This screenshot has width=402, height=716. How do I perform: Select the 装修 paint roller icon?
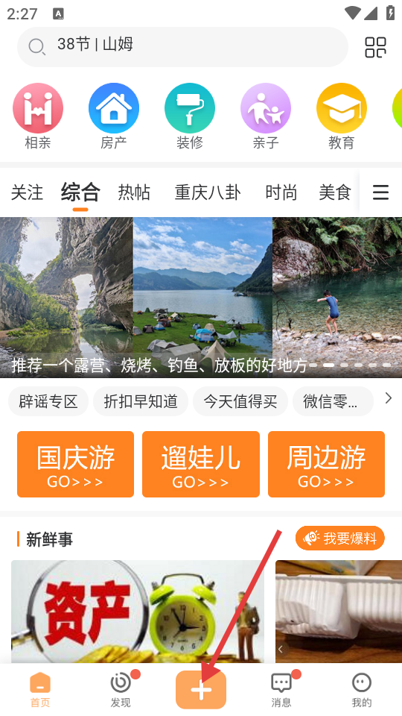click(x=190, y=108)
